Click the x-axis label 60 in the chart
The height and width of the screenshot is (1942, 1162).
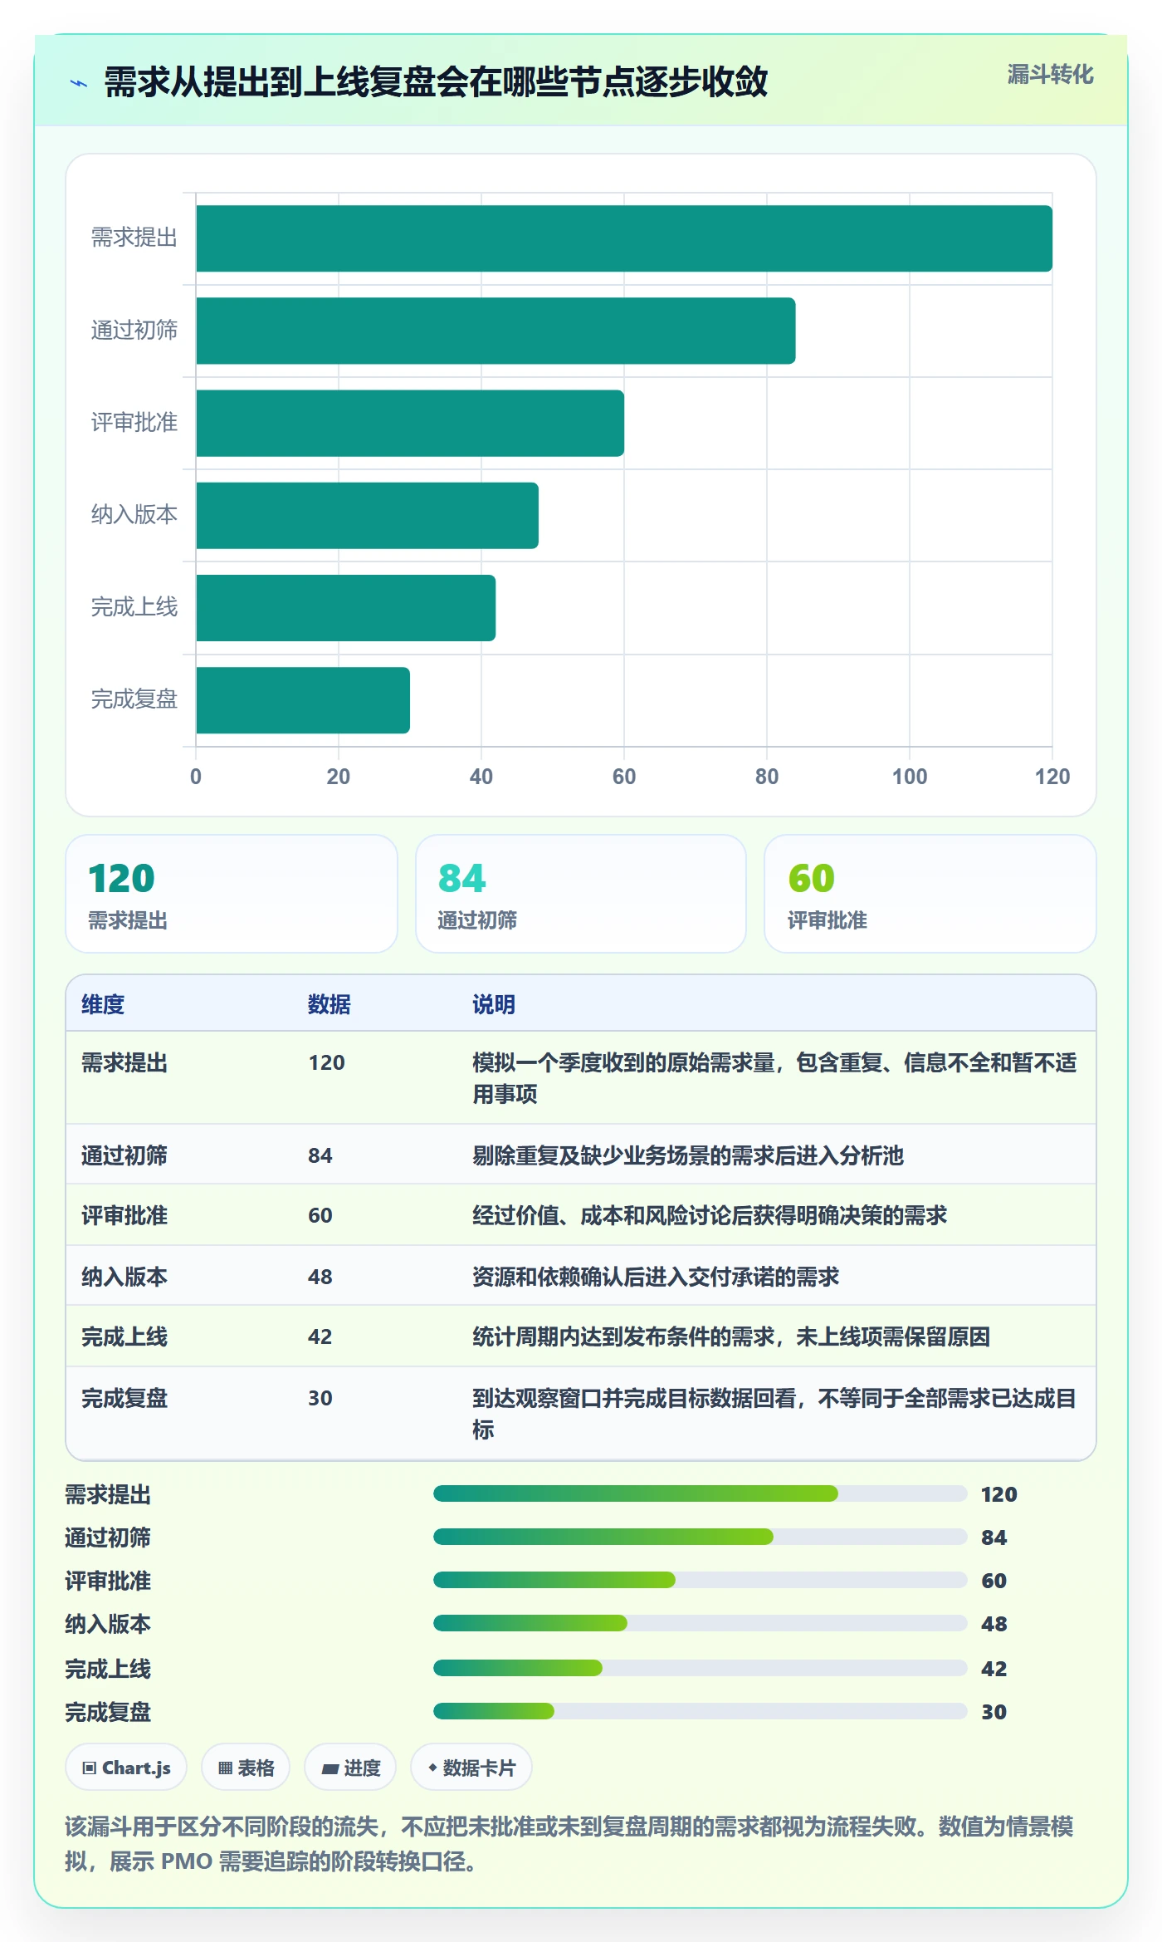[x=624, y=777]
